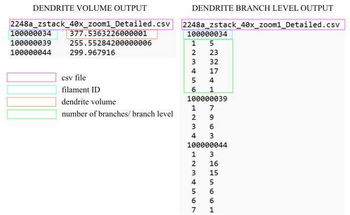
Task: Click the 'dendrite volume' legend label
Action: pyautogui.click(x=88, y=102)
